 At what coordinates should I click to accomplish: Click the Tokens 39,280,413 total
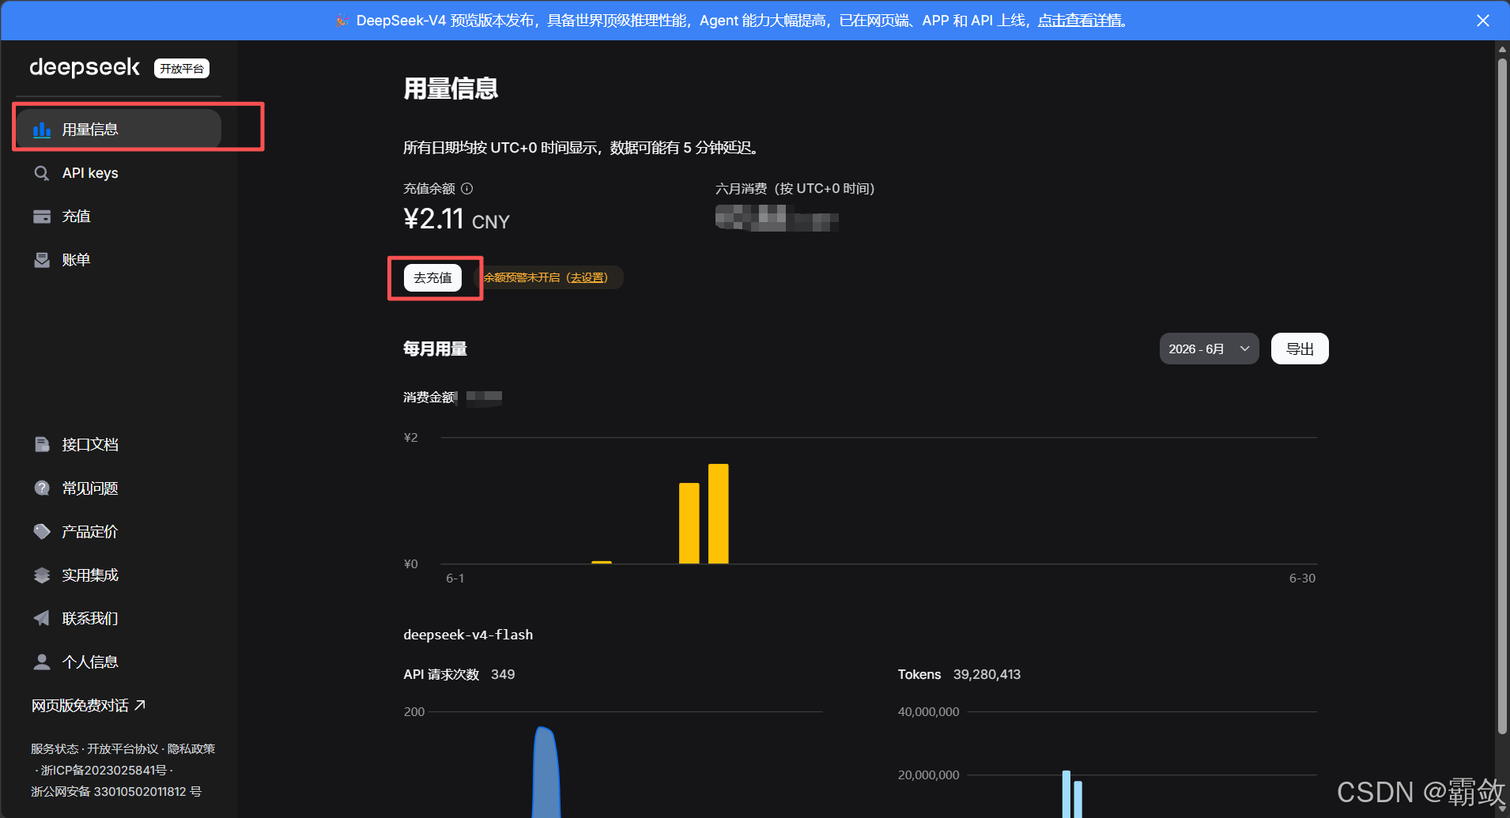[x=959, y=674]
